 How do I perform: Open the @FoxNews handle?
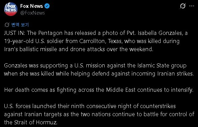[x=32, y=13]
